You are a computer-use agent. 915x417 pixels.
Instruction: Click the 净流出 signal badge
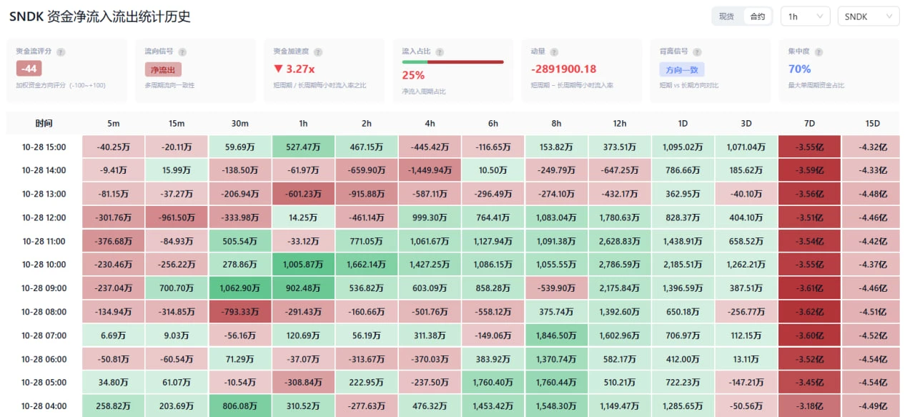point(162,69)
